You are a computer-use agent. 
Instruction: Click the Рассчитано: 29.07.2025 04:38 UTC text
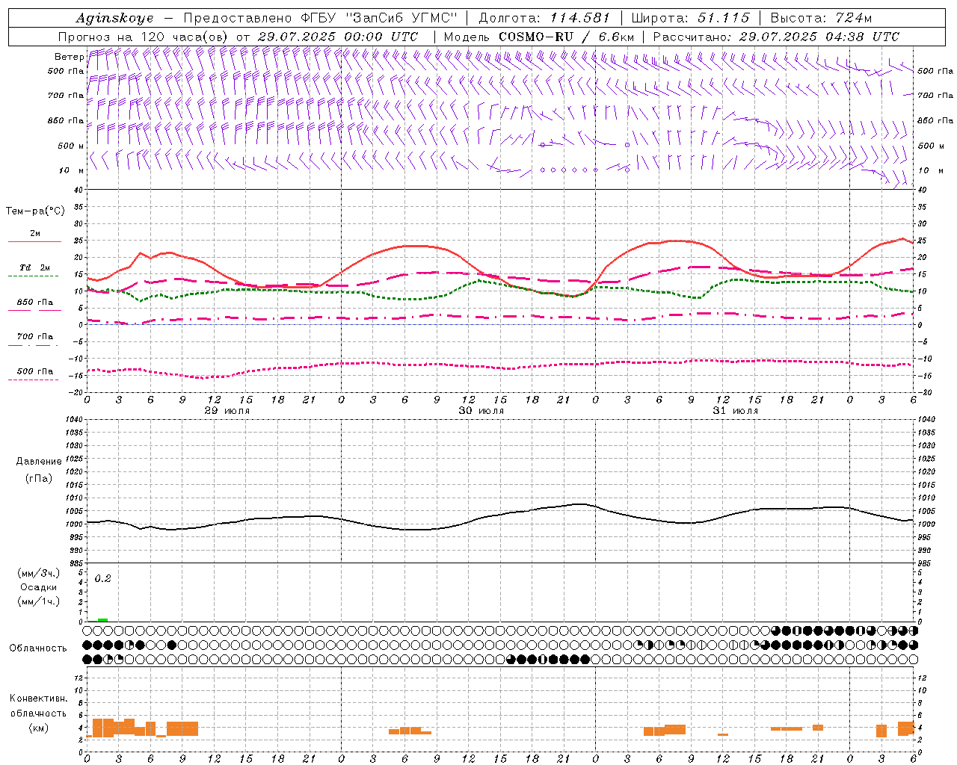click(776, 37)
